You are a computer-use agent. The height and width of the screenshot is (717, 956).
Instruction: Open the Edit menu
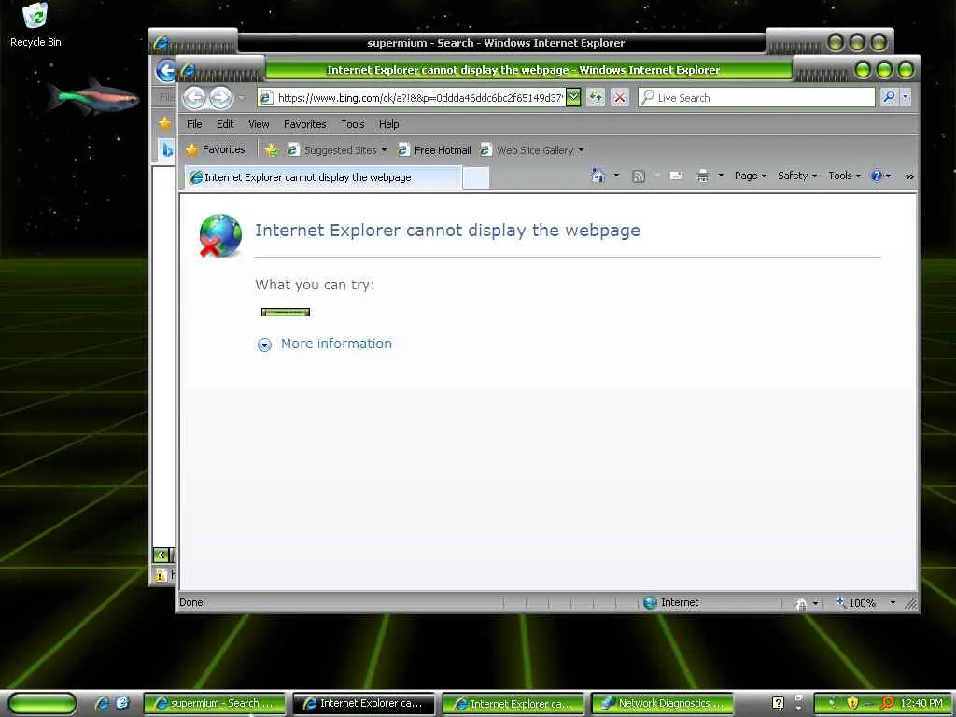(225, 124)
